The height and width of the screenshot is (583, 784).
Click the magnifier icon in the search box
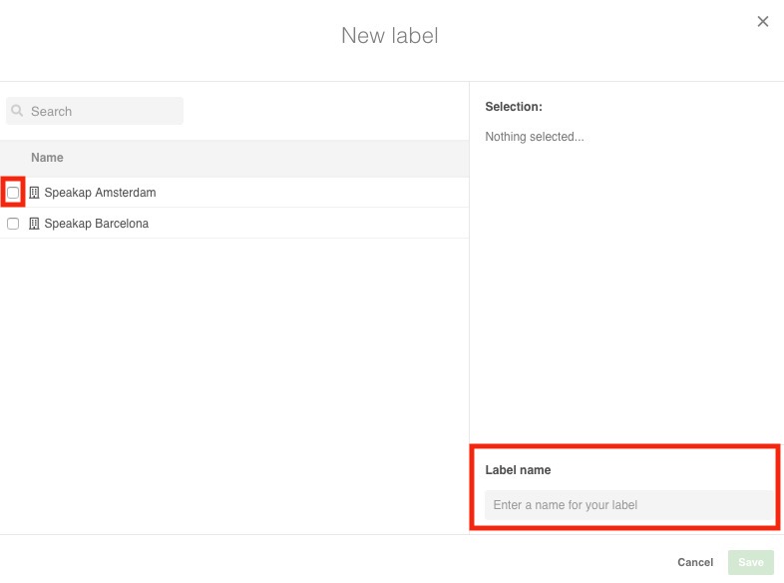point(17,111)
